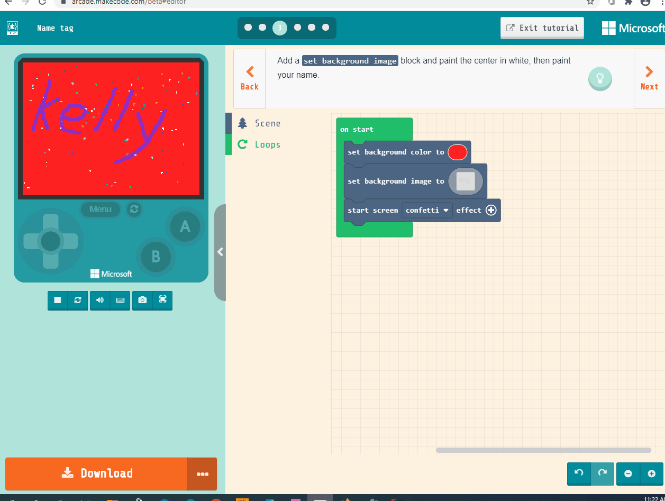Click the D-pad down arrow
665x501 pixels.
[x=51, y=261]
